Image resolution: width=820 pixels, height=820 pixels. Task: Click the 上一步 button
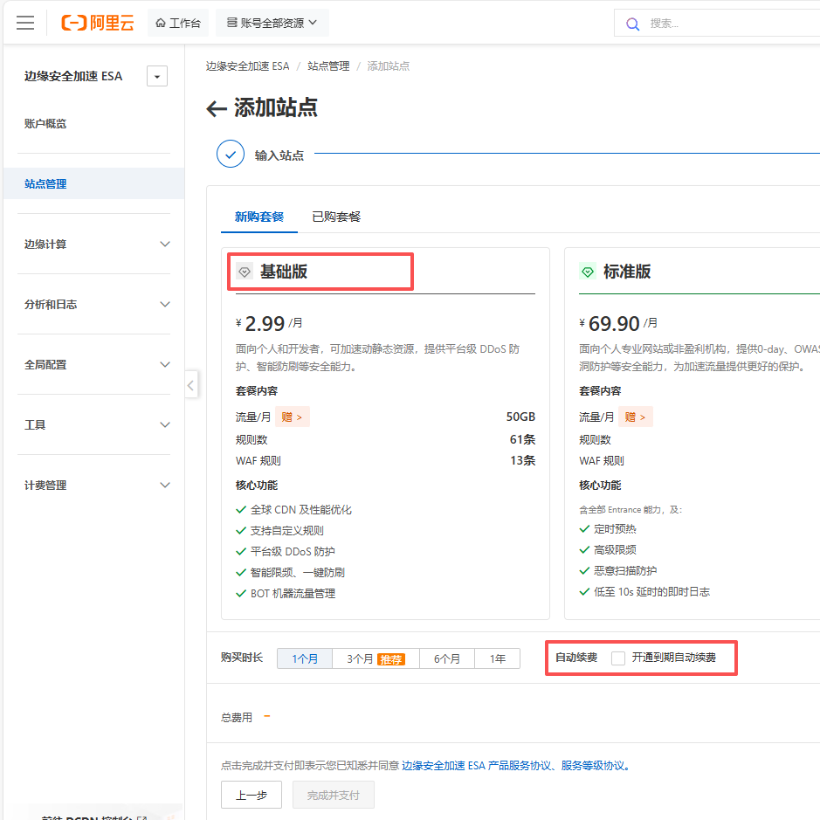click(251, 795)
